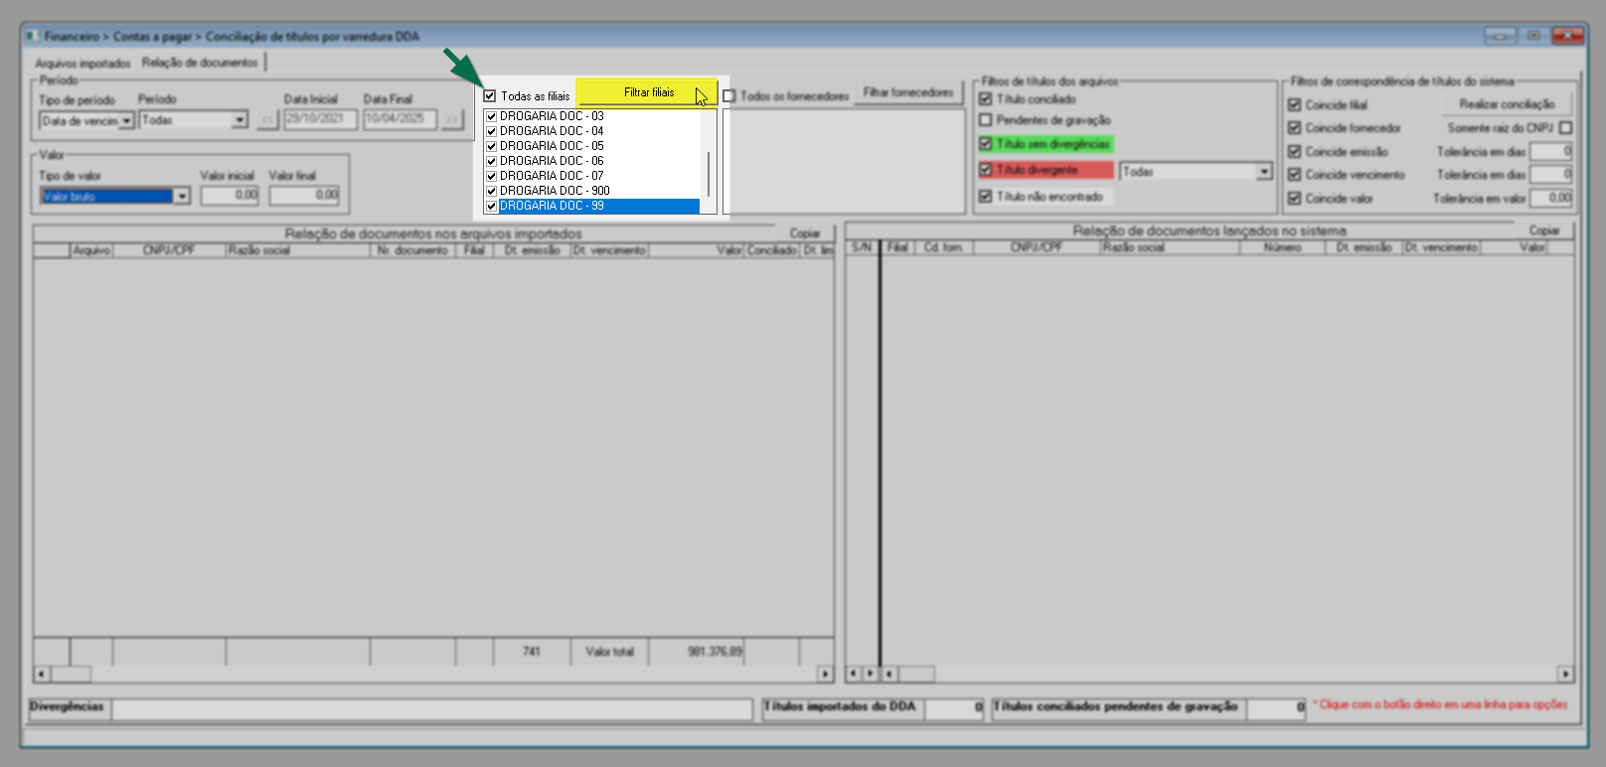
Task: Toggle Título conciliado checkbox
Action: point(986,99)
